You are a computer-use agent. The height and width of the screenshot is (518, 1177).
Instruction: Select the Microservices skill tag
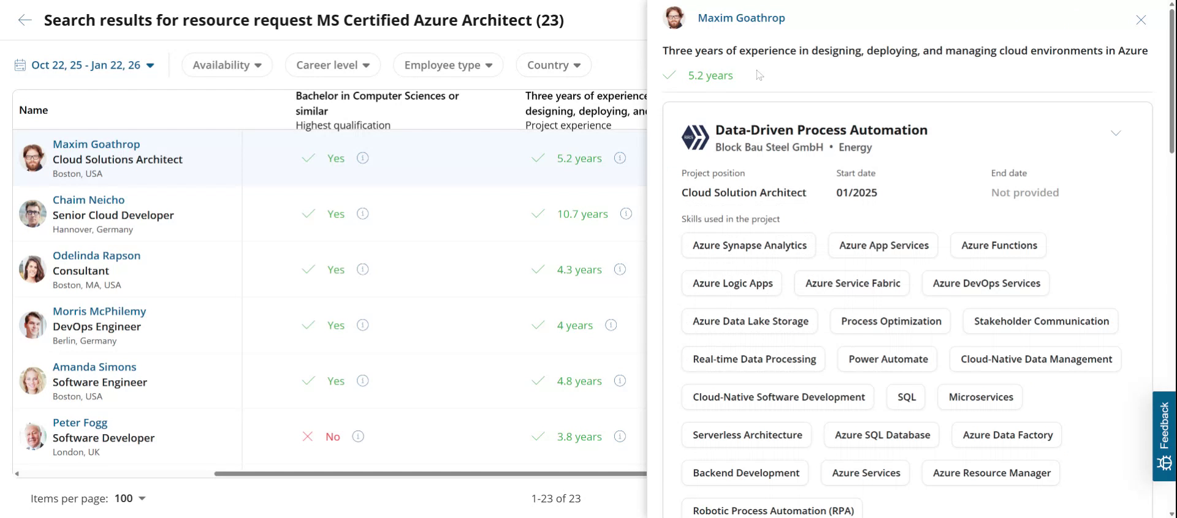tap(980, 397)
